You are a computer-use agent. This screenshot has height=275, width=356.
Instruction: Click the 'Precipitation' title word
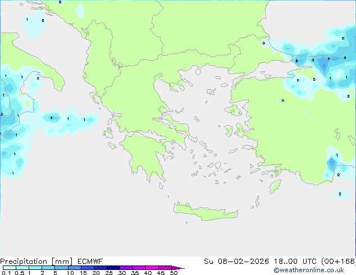click(24, 262)
